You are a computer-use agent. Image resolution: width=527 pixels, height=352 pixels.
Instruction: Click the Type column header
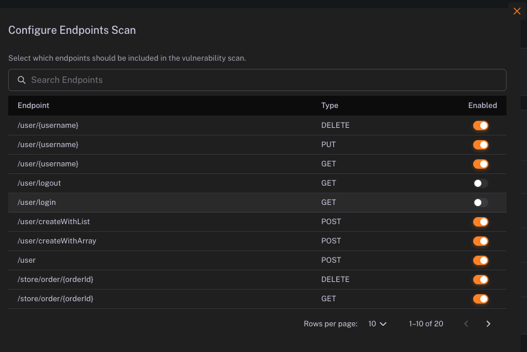[329, 105]
